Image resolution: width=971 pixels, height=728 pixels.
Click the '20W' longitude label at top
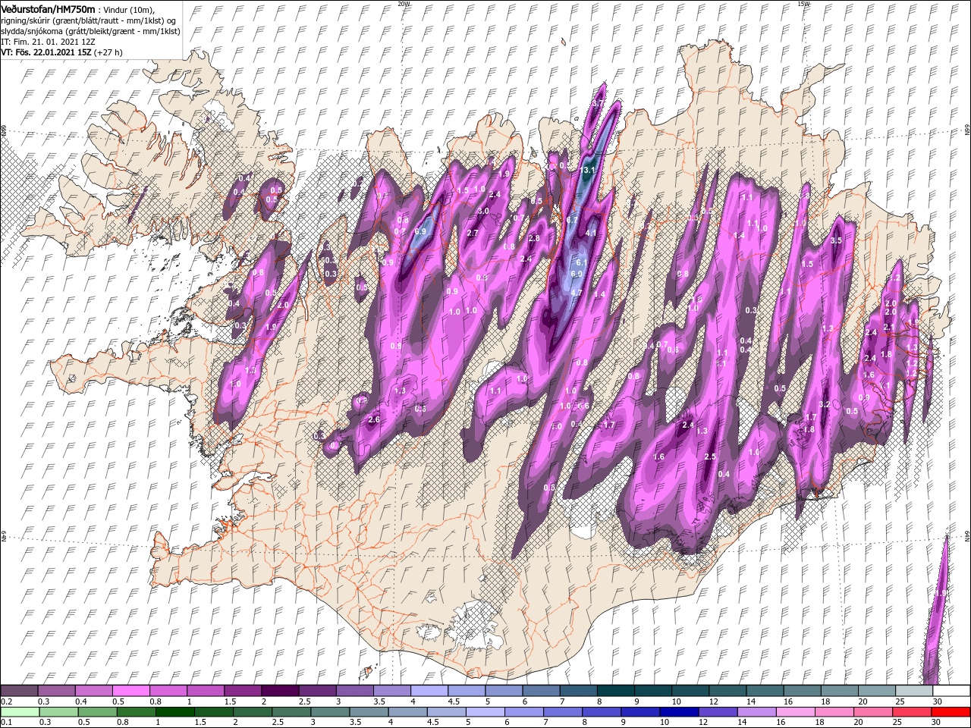coord(404,4)
